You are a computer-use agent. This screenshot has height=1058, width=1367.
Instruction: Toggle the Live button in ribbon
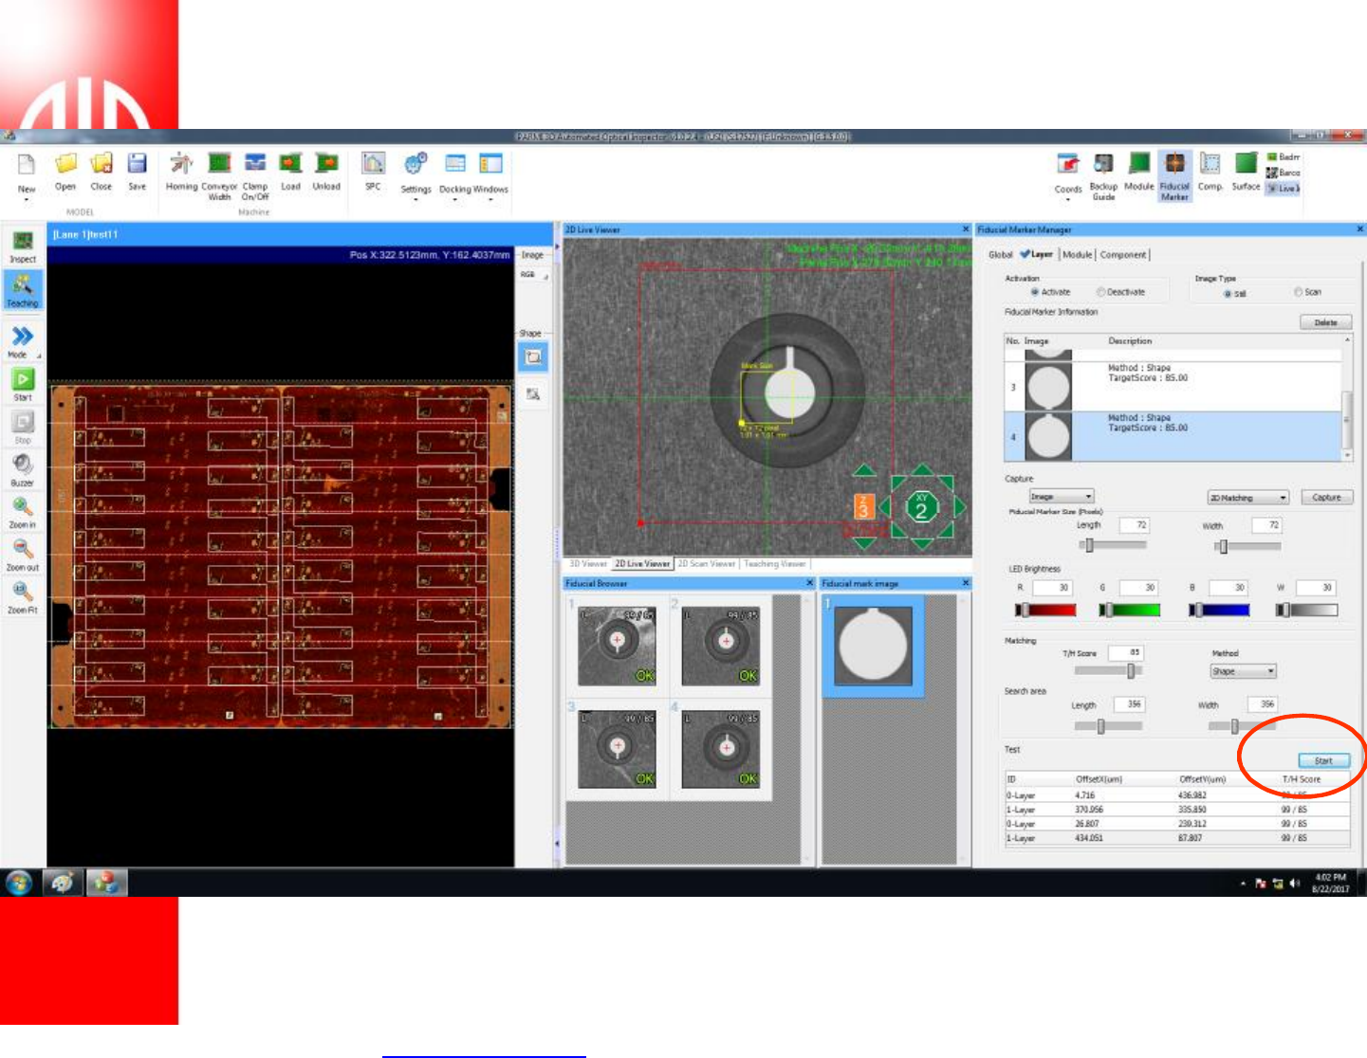click(1284, 189)
